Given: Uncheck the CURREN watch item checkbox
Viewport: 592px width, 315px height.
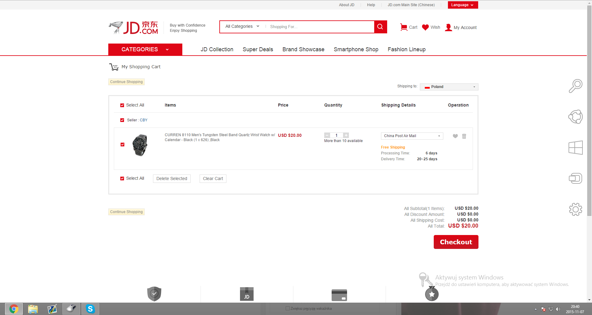Looking at the screenshot, I should click(122, 145).
